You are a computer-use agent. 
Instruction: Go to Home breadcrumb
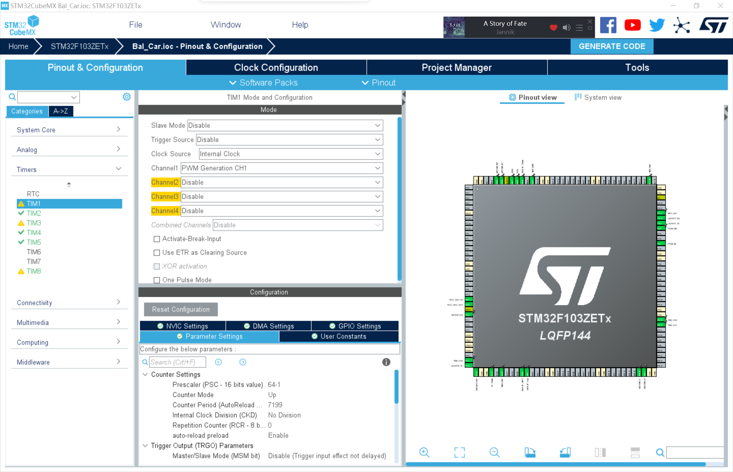pos(18,46)
